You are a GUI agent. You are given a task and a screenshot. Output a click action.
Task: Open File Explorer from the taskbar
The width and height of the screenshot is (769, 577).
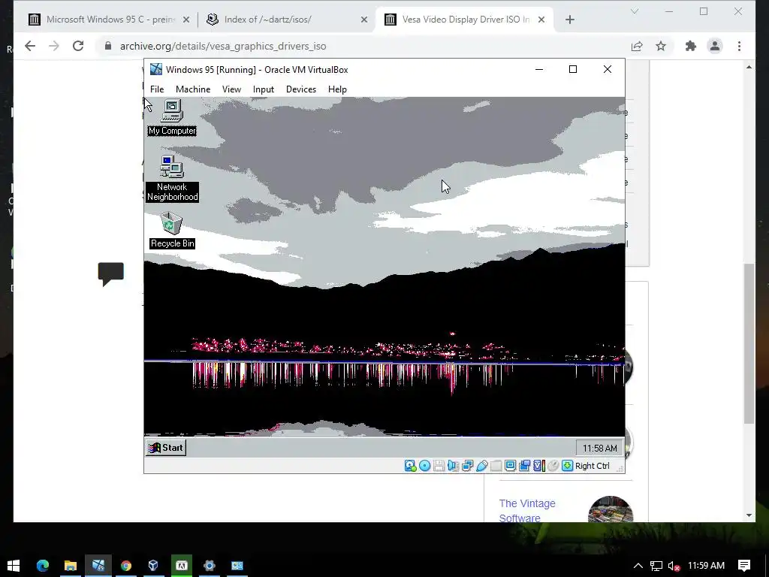tap(70, 566)
